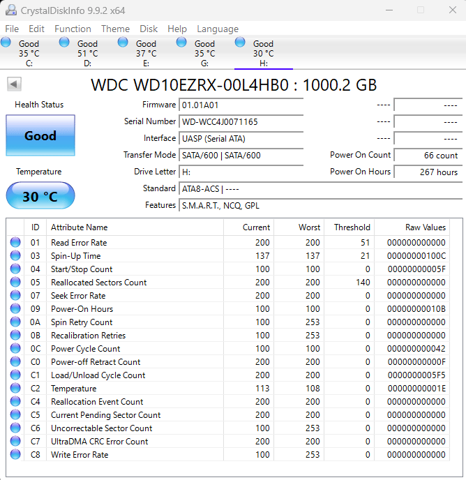Click the status orb for Power-off Retract Count

[x=15, y=361]
